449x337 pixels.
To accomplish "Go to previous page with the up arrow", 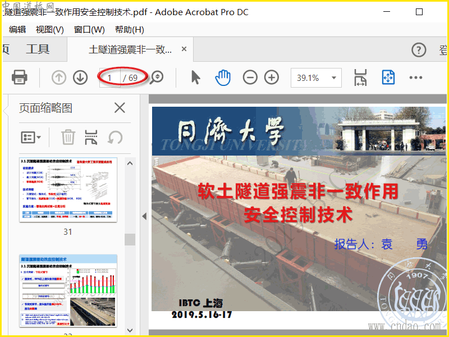I will tap(59, 78).
